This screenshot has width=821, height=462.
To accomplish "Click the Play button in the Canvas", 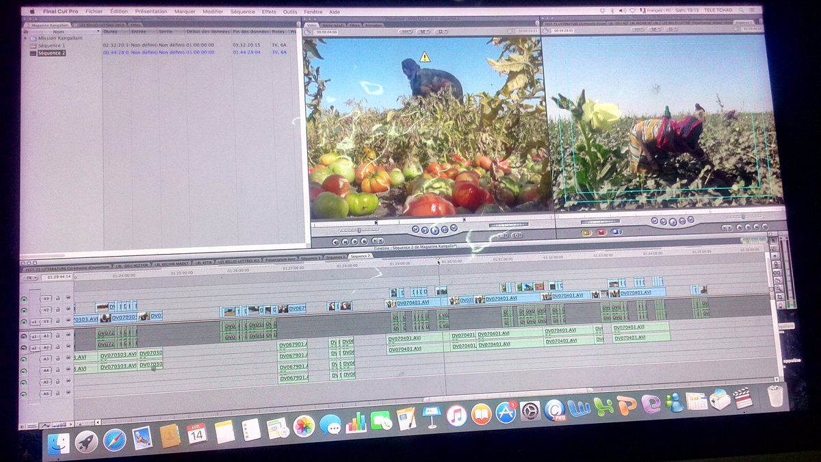I will coord(673,221).
